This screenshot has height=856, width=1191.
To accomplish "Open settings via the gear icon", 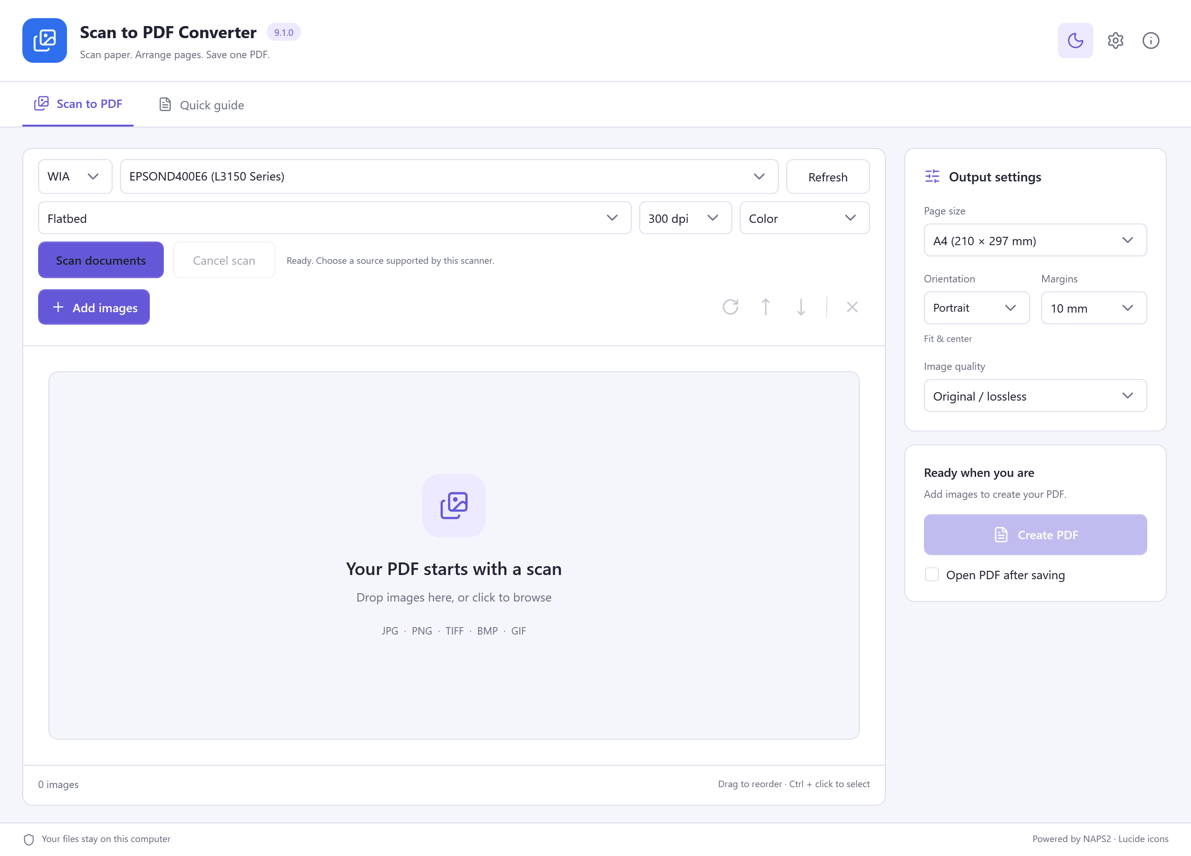I will pos(1115,40).
